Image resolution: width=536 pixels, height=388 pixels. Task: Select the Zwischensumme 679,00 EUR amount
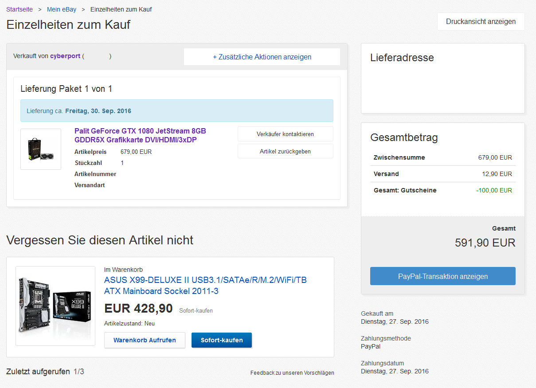(x=495, y=157)
